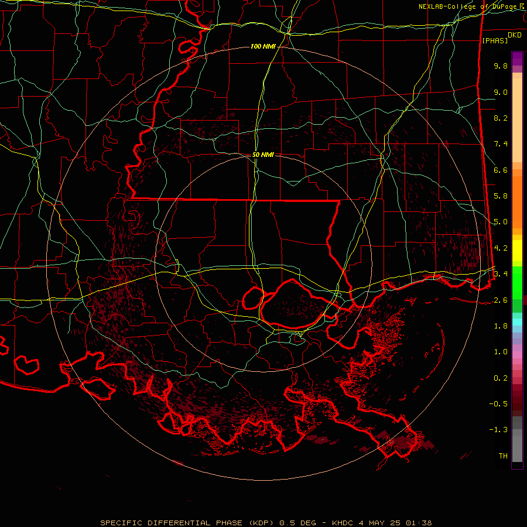Click the product title SPECIFIC DIFFERENTIAL PHASE (KDP) text
Viewport: 527px width, 527px height.
(186, 523)
